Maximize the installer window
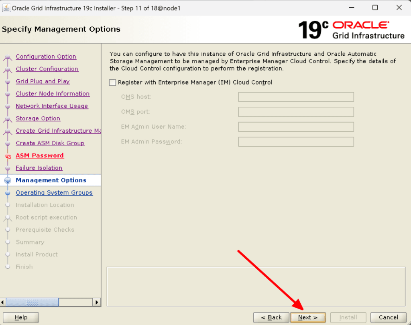 [375, 8]
